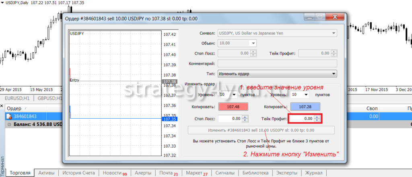Image resolution: width=412 pixels, height=177 pixels.
Task: Increase the Тейк Профит value with up arrow
Action: click(317, 117)
